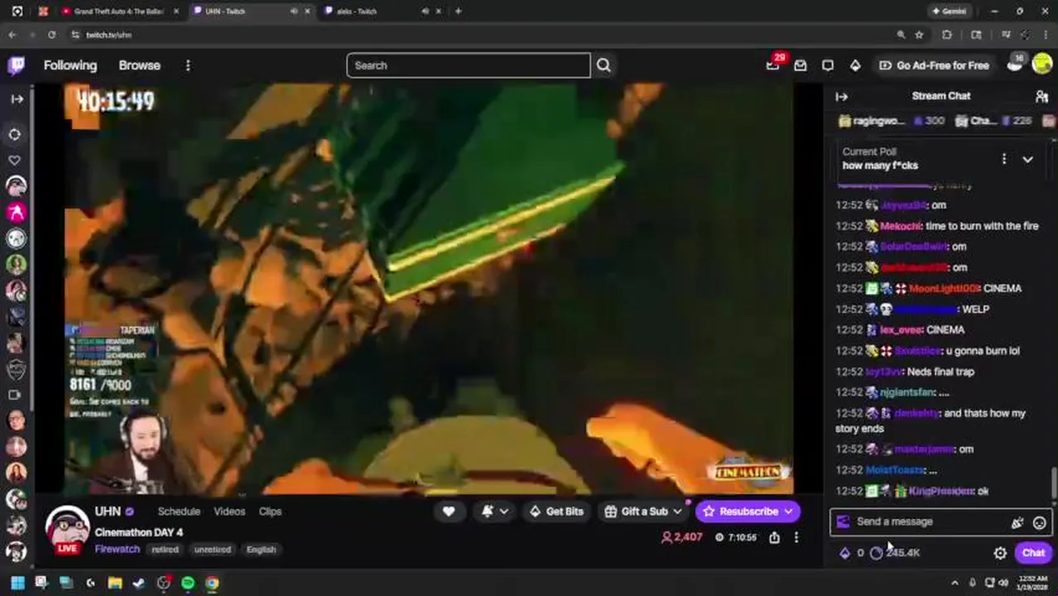Click the purple Chat send button
This screenshot has height=596, width=1058.
tap(1033, 553)
